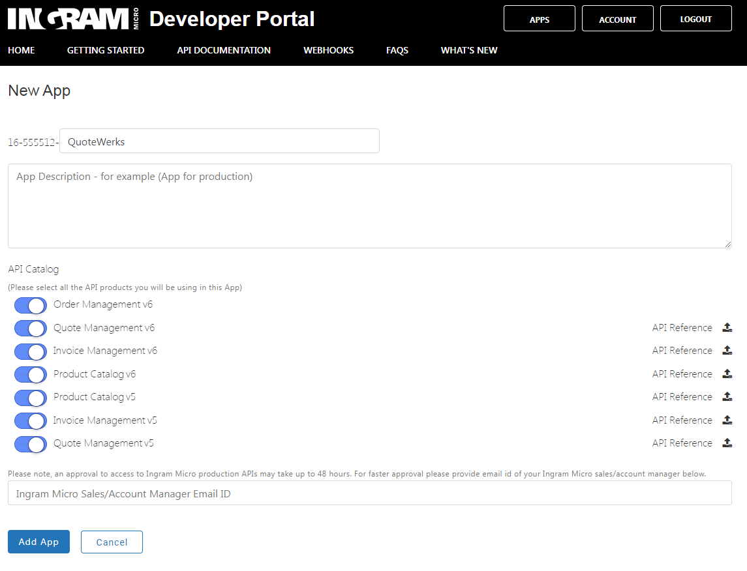Viewport: 747px width, 571px height.
Task: Click the Developer Portal title text
Action: [x=232, y=19]
